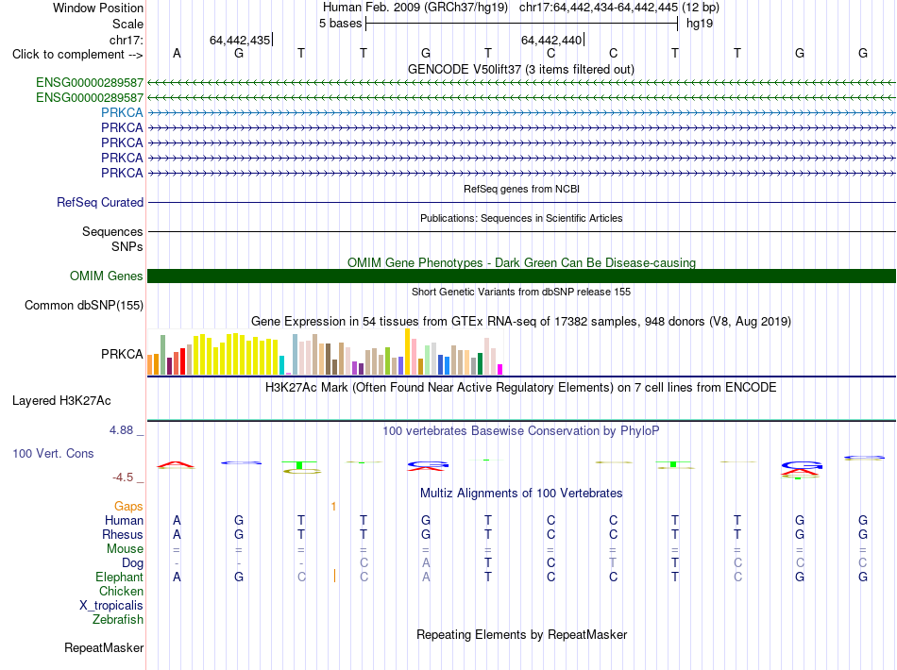
Task: Click the Dog species label
Action: pyautogui.click(x=132, y=563)
